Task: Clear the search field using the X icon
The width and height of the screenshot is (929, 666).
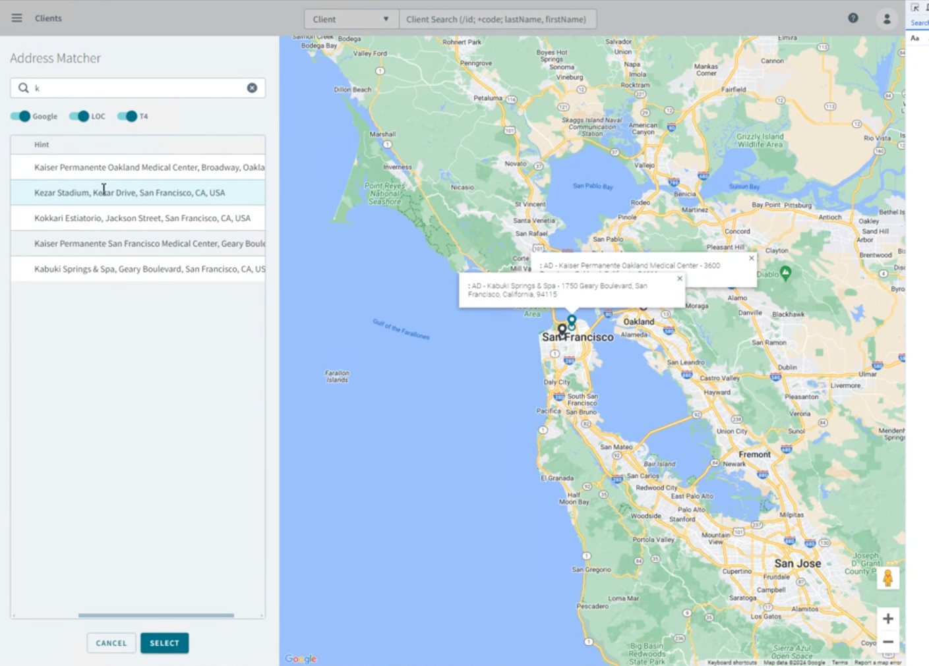Action: pos(251,88)
